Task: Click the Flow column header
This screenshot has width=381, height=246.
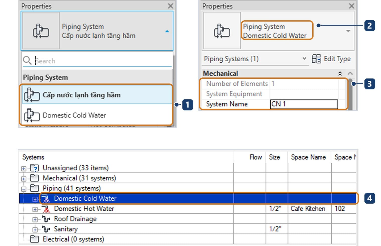Action: (256, 157)
